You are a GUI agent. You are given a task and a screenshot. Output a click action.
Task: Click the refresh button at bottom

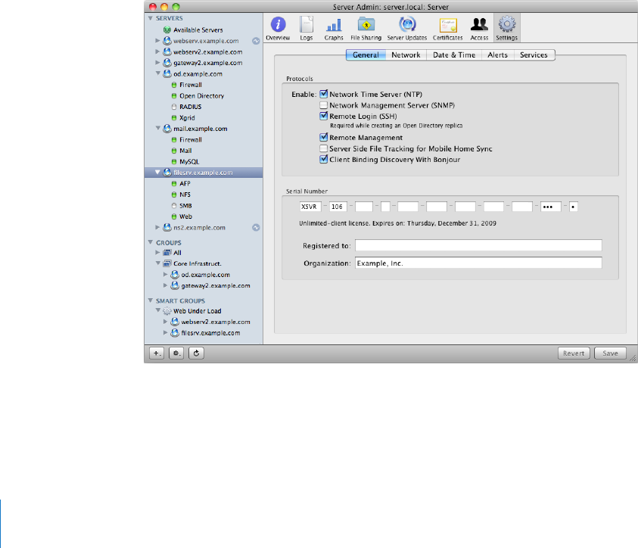pos(196,353)
